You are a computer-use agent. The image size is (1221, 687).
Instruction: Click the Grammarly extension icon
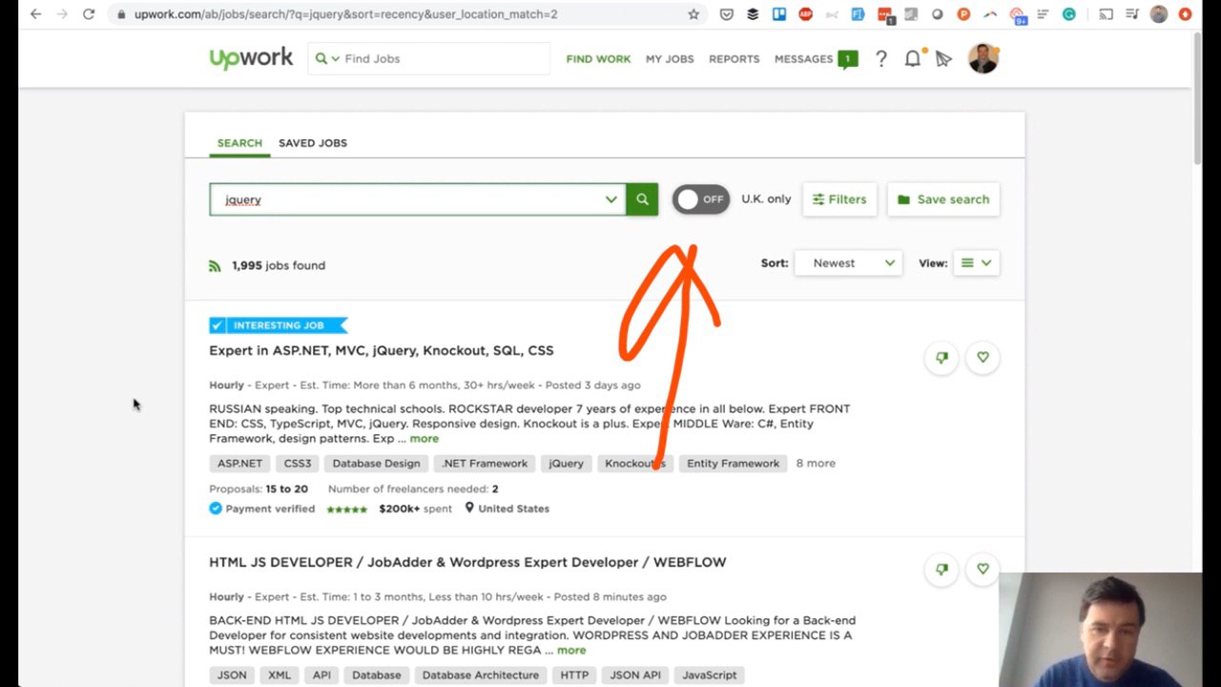(x=1069, y=14)
